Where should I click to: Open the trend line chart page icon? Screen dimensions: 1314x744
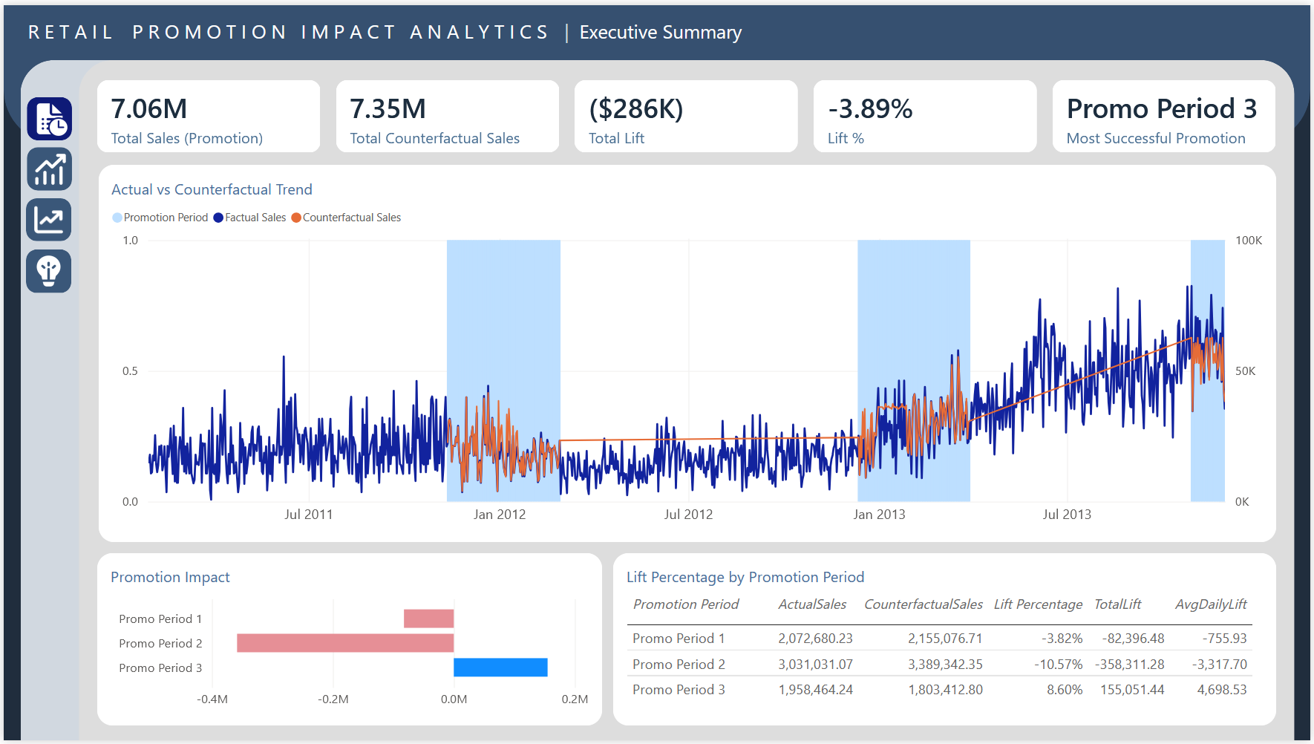(49, 220)
